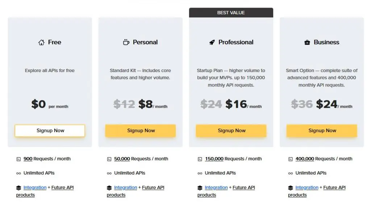This screenshot has height=202, width=371.
Task: Click the layers icon under Free plan
Action: click(x=18, y=188)
